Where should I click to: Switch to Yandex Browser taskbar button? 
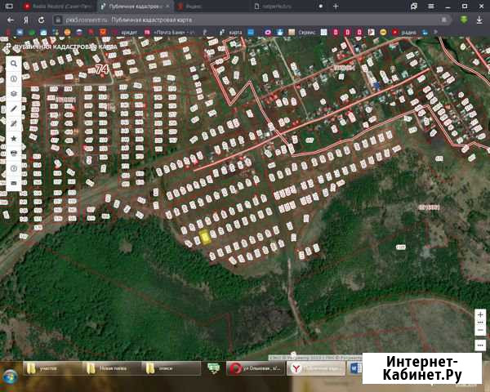click(x=316, y=368)
